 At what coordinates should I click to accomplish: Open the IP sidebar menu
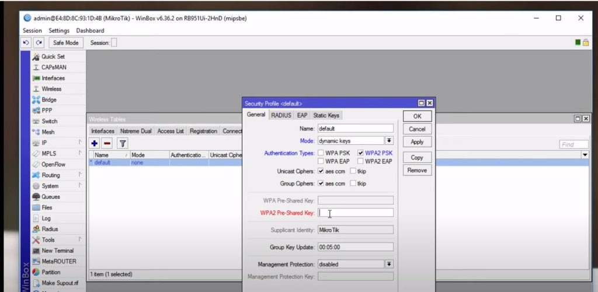(44, 142)
